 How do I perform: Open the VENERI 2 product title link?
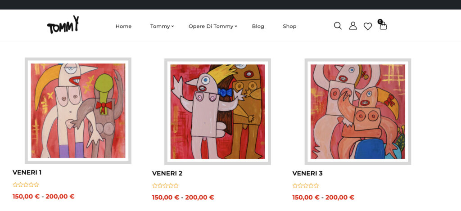[x=167, y=173]
